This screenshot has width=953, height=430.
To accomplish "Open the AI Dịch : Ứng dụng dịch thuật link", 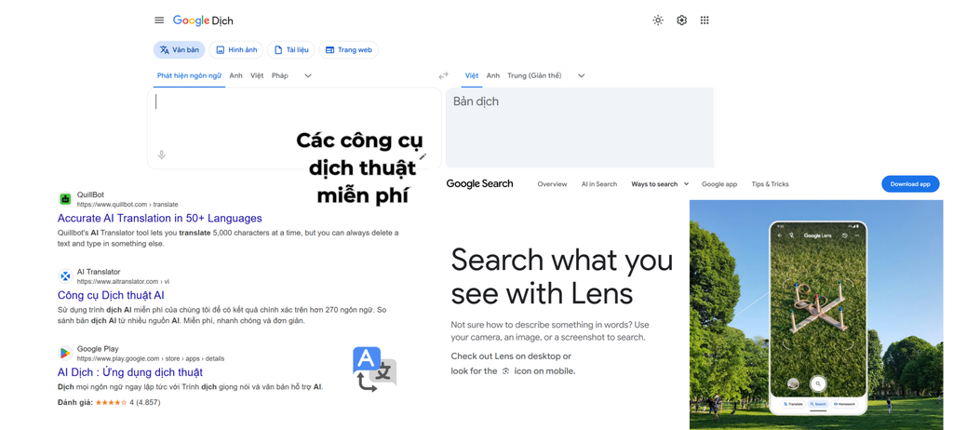I will click(130, 372).
